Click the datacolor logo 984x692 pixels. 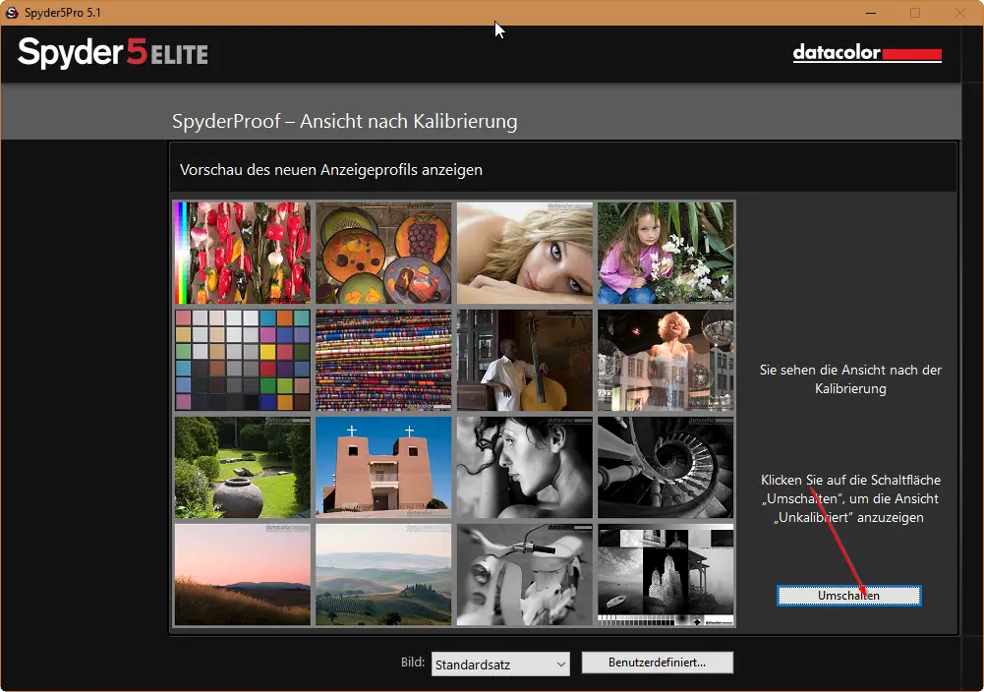coord(867,53)
